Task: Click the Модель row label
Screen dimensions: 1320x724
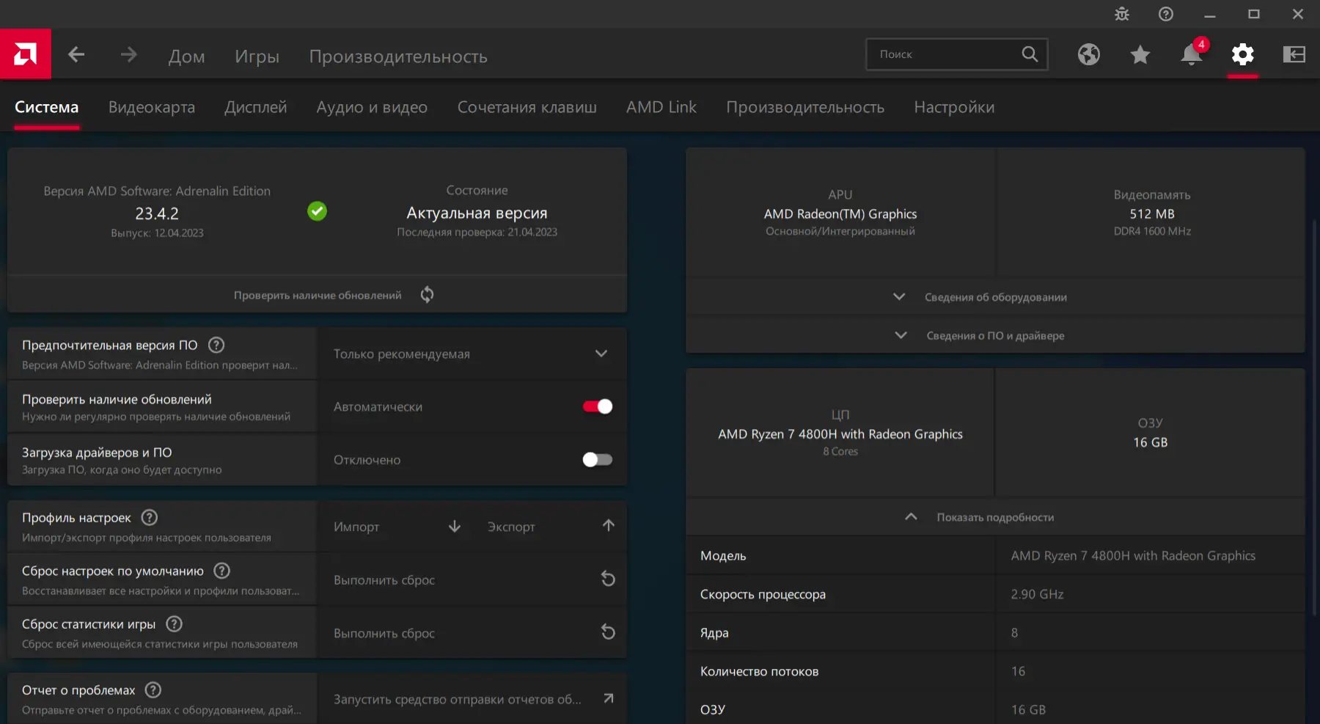Action: (x=723, y=555)
